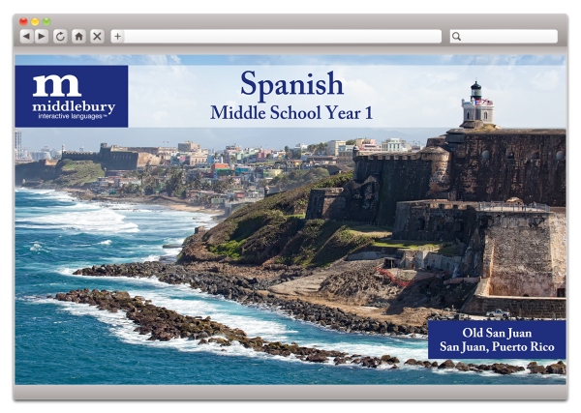Go to the home page icon
This screenshot has height=413, width=581.
(x=78, y=36)
